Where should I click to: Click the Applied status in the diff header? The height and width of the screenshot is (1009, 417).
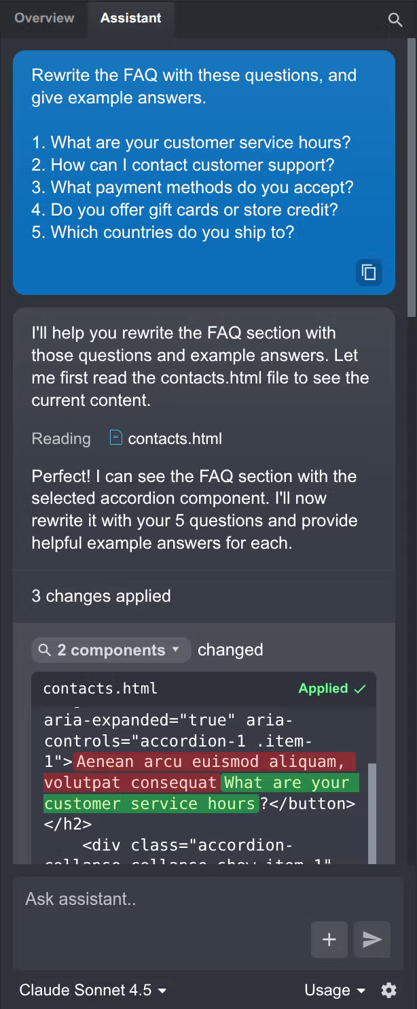325,688
